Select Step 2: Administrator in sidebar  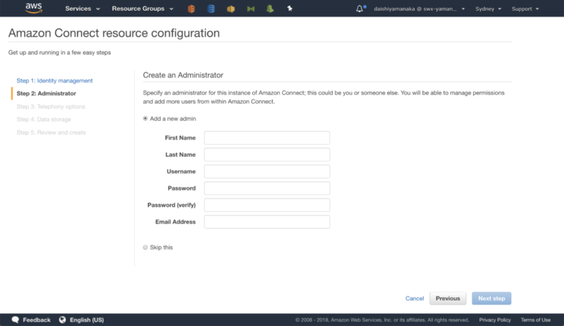pos(47,93)
